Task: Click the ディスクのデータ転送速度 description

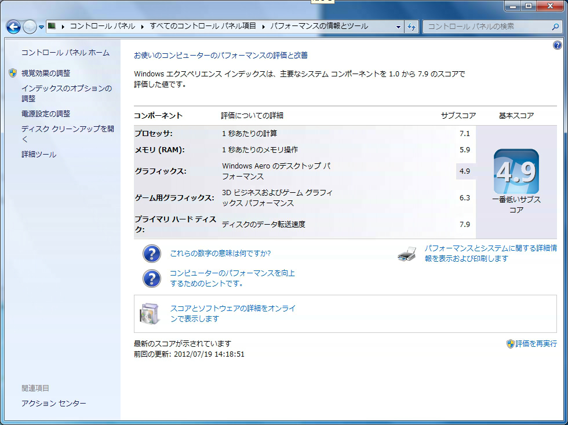Action: click(x=264, y=225)
